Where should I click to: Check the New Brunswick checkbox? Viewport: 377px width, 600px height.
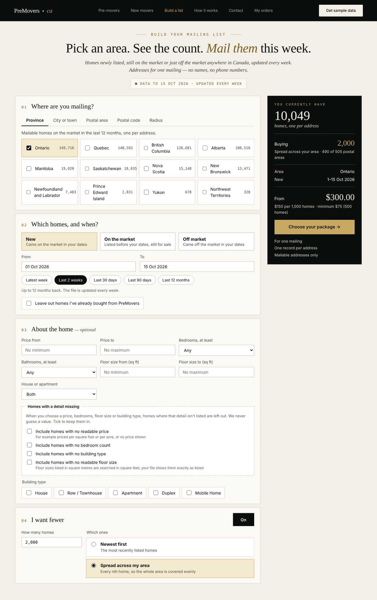point(205,169)
